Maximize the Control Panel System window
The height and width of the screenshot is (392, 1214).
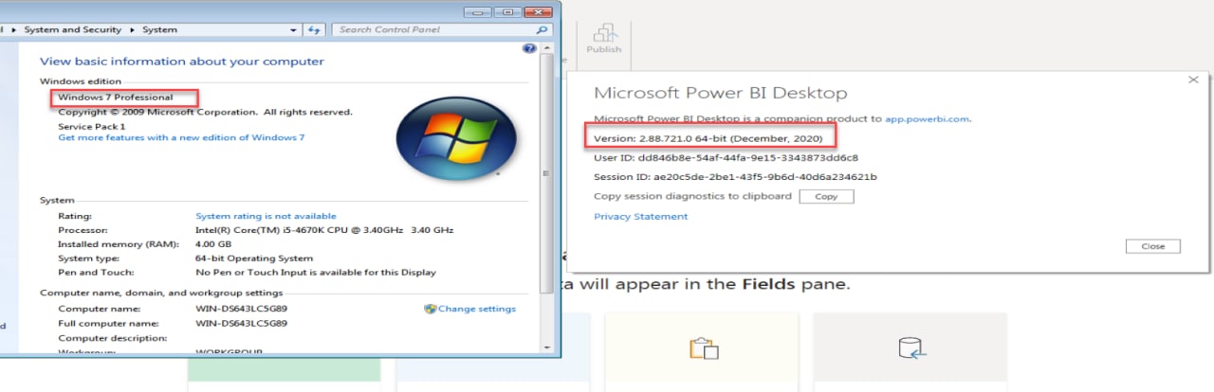(506, 11)
